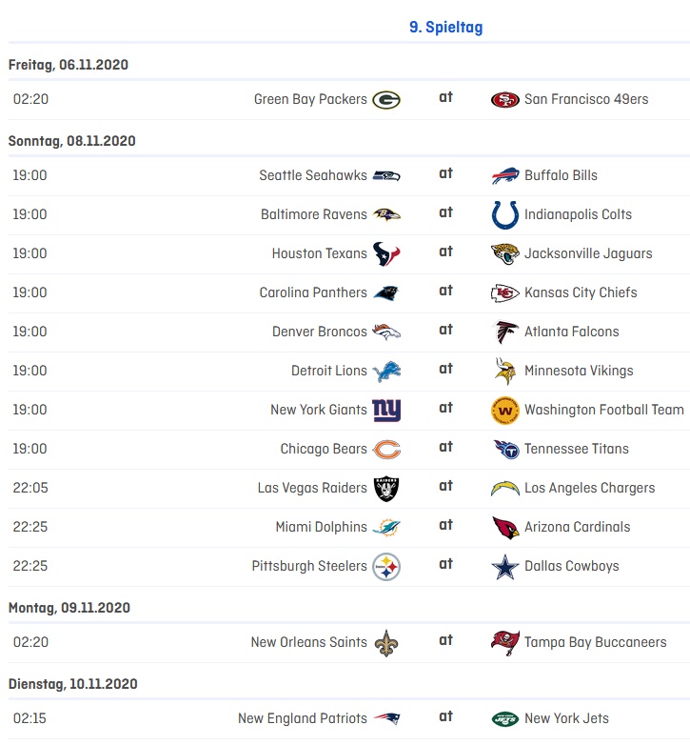The width and height of the screenshot is (690, 745).
Task: Click the Chicago Bears team name
Action: (324, 449)
